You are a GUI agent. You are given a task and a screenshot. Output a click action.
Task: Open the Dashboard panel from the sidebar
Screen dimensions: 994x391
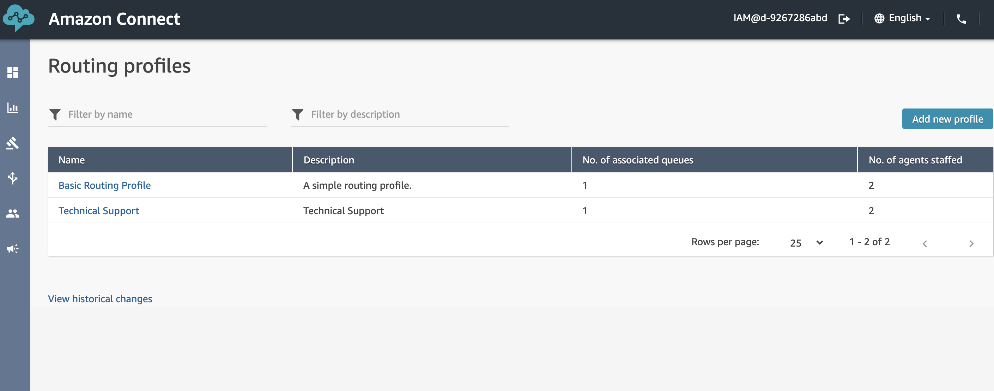[x=13, y=73]
